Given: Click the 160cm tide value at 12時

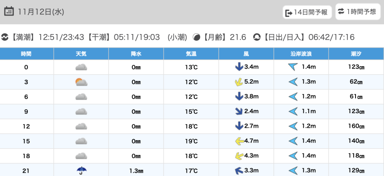Looking at the screenshot, I should pos(356,127).
